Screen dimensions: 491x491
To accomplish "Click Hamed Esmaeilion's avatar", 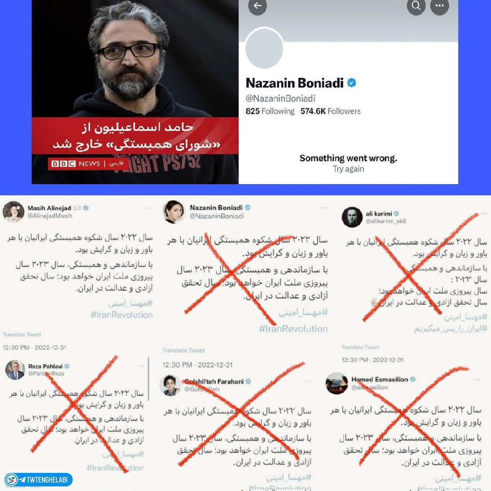I will point(336,383).
